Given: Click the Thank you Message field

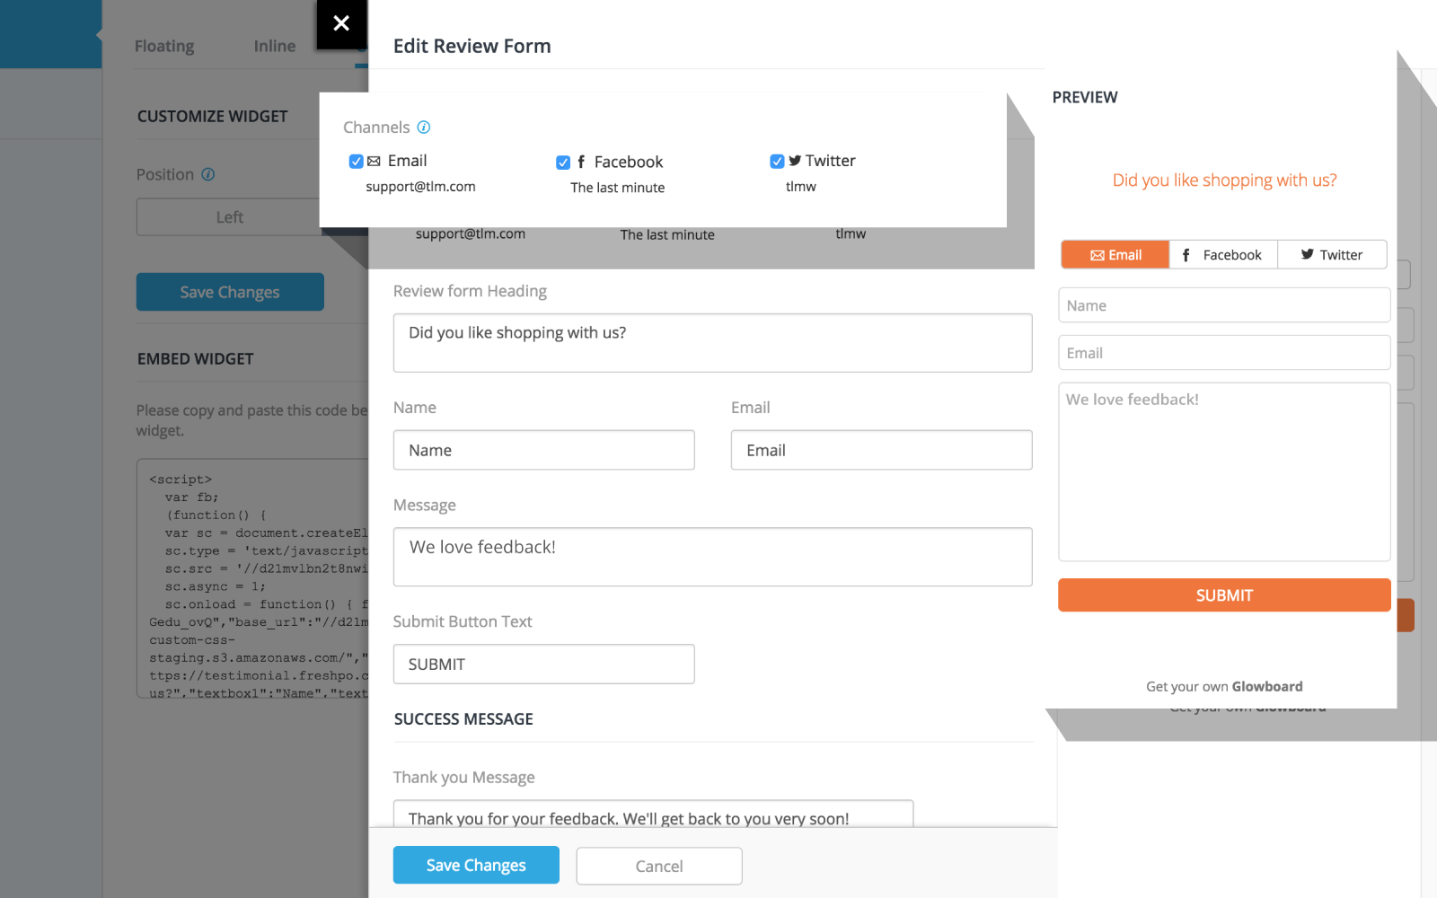Looking at the screenshot, I should (x=653, y=814).
